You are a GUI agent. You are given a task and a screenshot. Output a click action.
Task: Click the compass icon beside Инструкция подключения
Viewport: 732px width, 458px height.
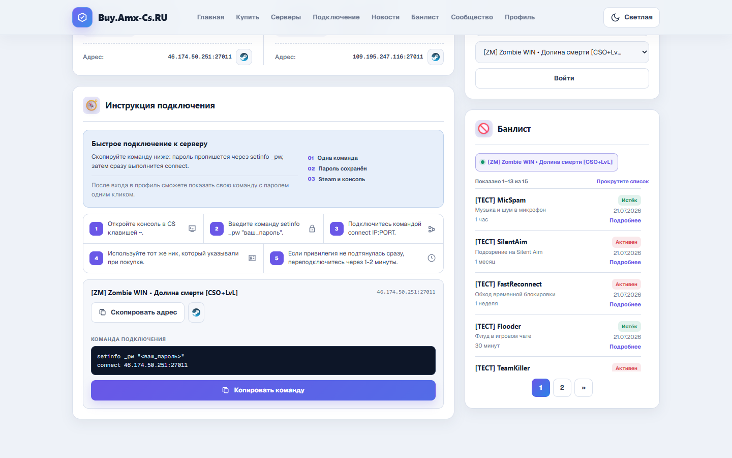tap(91, 105)
